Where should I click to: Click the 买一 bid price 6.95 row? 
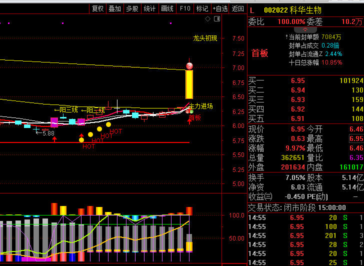pos(305,80)
